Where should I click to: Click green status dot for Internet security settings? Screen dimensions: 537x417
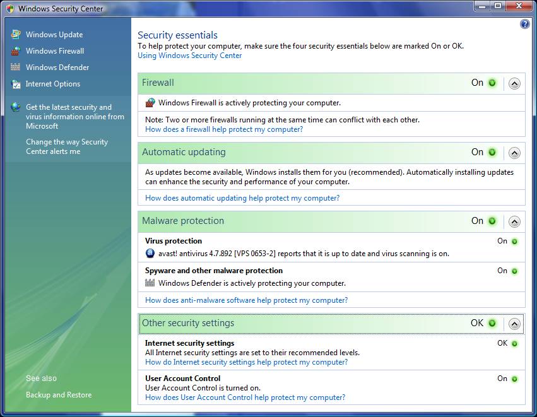[x=514, y=344]
